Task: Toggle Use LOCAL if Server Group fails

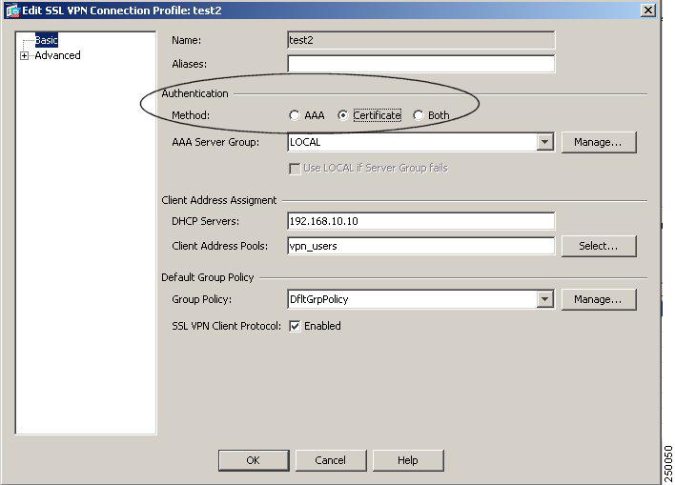Action: coord(295,169)
